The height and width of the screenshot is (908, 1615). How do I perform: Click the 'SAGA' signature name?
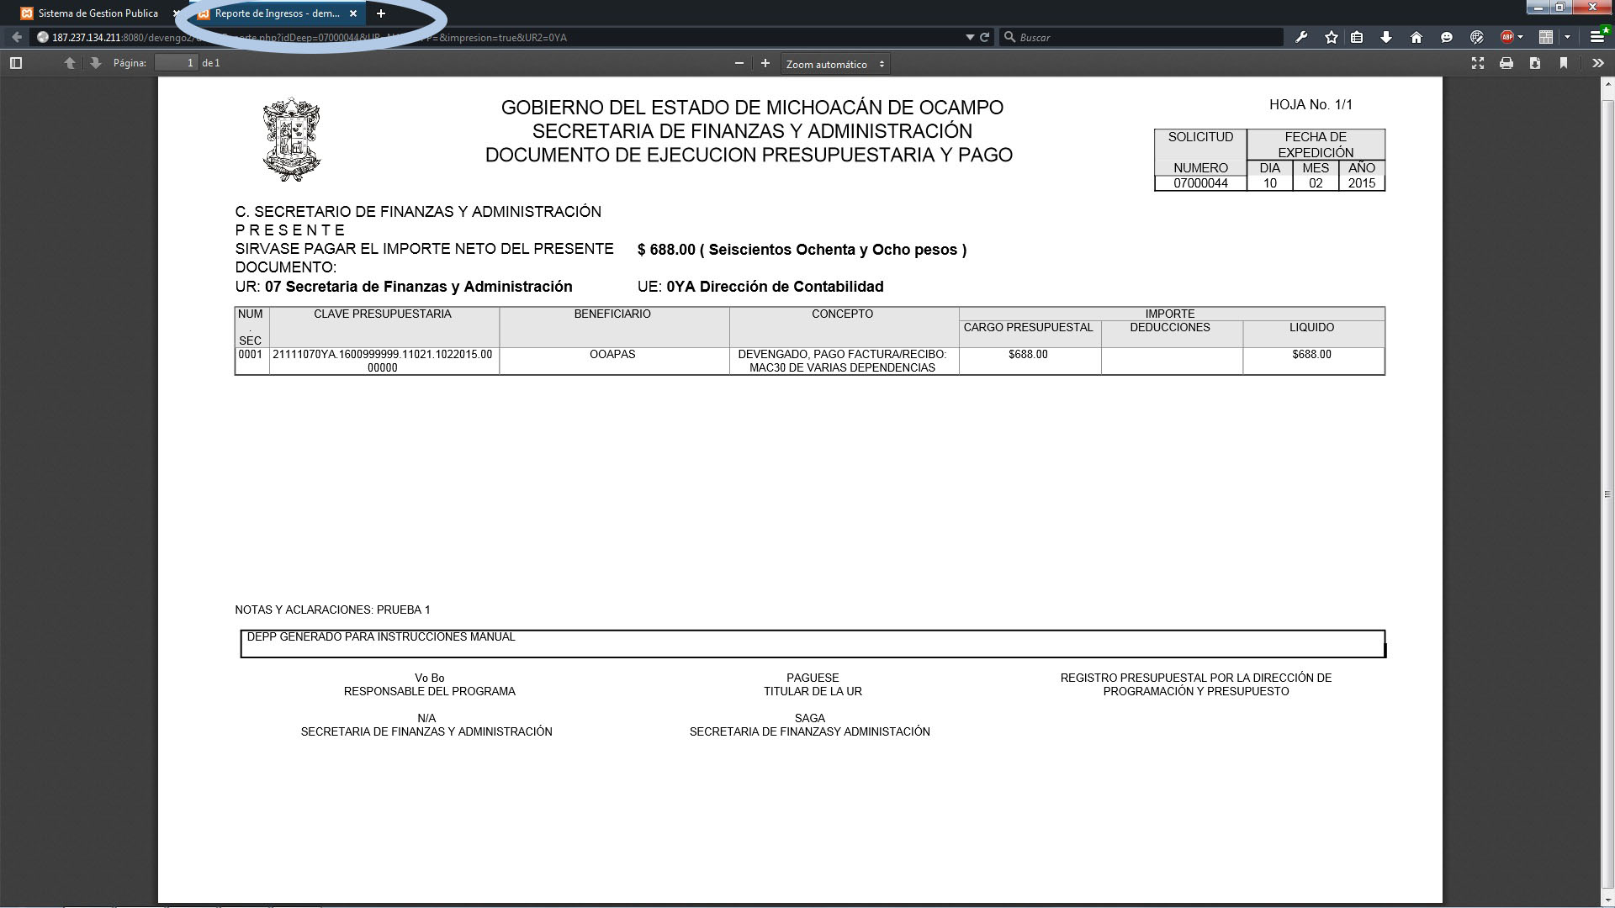coord(809,718)
